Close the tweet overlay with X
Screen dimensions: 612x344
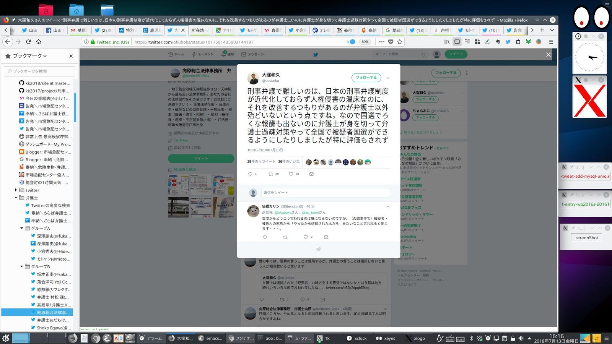(x=548, y=55)
